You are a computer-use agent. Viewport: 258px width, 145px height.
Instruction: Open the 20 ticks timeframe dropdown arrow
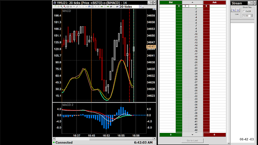click(x=140, y=6)
